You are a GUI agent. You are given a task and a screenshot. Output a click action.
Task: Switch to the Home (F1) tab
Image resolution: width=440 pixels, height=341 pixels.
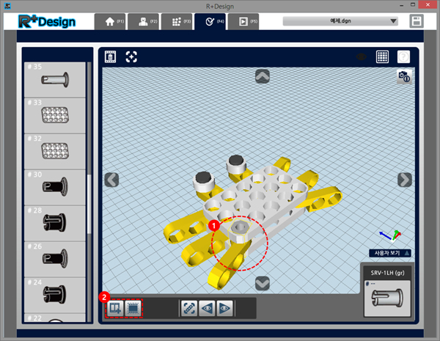114,21
